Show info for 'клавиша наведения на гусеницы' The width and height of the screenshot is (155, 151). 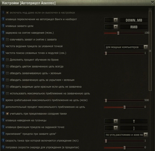[x=3, y=120]
